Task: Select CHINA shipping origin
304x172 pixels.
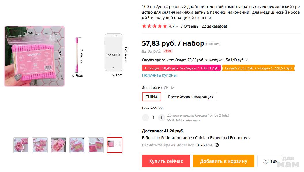Action: coord(151,97)
